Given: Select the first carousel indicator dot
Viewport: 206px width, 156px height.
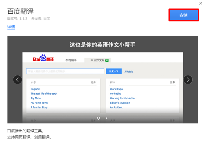Looking at the screenshot, I should [99, 118].
